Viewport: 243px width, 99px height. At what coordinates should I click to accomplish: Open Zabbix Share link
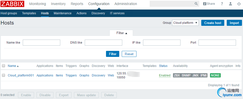[x=209, y=4]
